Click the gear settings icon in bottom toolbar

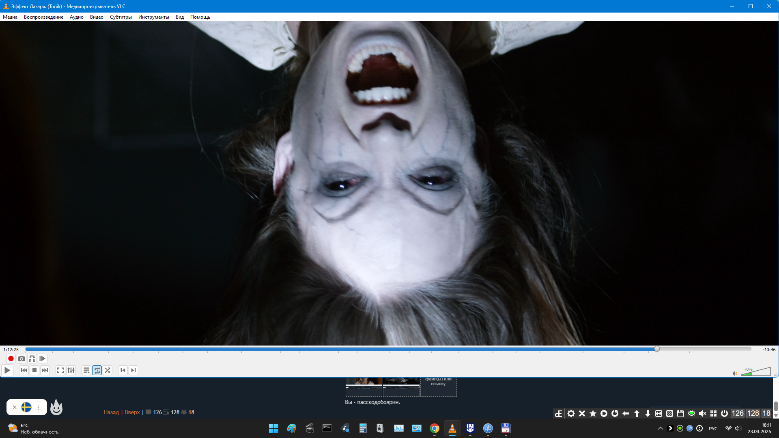(x=571, y=413)
